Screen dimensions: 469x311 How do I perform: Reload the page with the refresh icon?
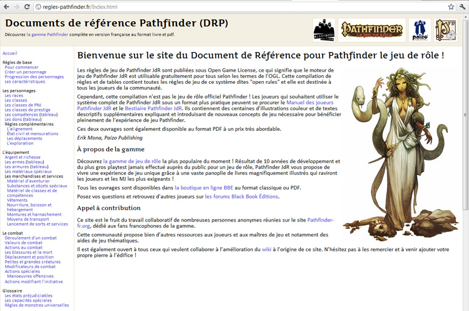click(27, 7)
